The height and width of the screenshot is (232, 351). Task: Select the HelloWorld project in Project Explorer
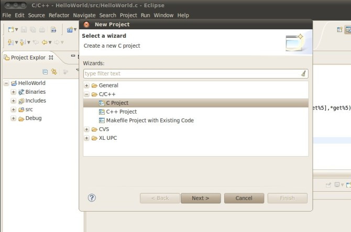[31, 83]
